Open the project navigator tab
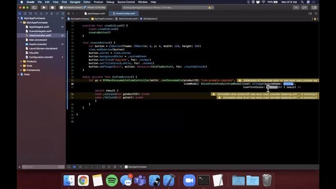This screenshot has width=336, height=189. click(20, 14)
